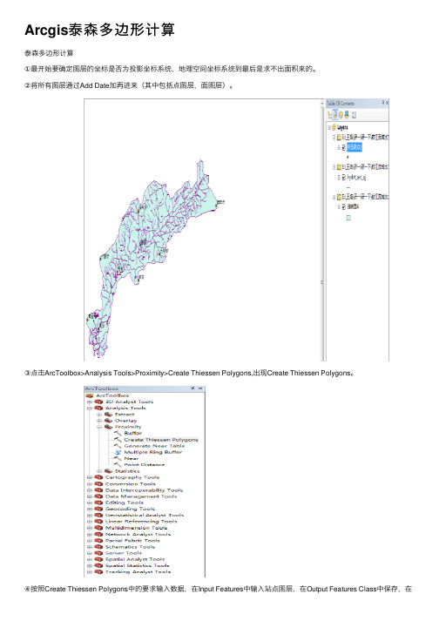The width and height of the screenshot is (439, 621).
Task: Select Linear Referencing Tools label
Action: (x=141, y=522)
